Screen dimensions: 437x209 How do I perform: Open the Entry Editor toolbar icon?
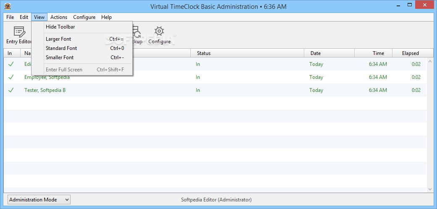click(x=19, y=31)
